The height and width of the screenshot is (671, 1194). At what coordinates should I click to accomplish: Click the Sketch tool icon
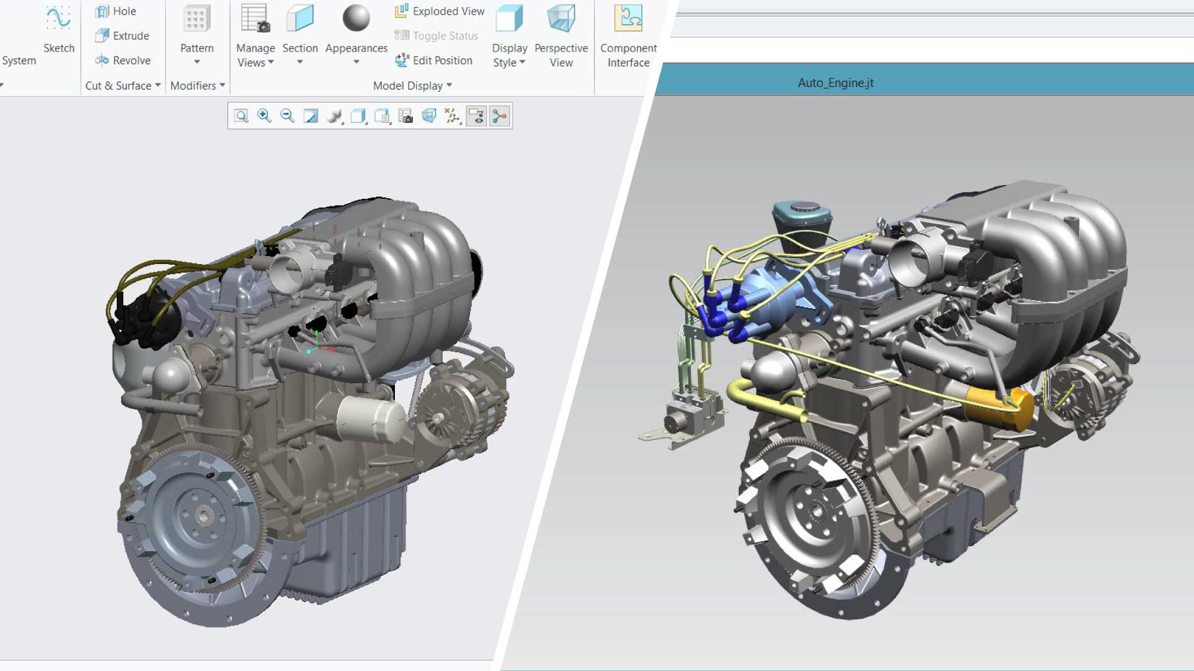pos(58,19)
